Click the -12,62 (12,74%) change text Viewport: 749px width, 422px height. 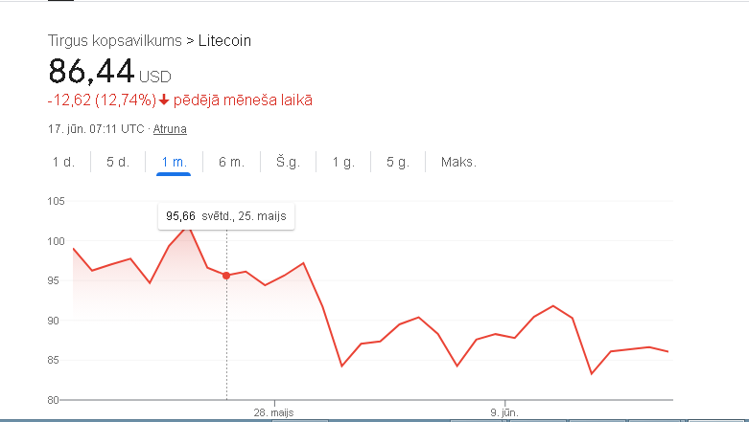102,100
